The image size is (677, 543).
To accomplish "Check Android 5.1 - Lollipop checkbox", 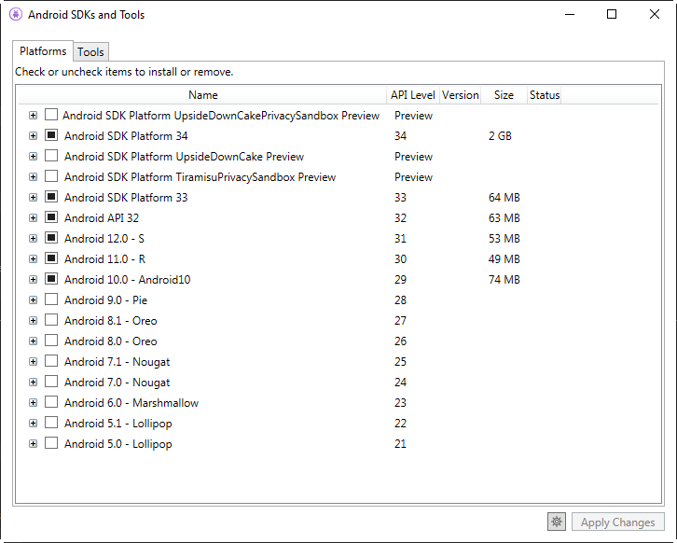I will coord(51,423).
